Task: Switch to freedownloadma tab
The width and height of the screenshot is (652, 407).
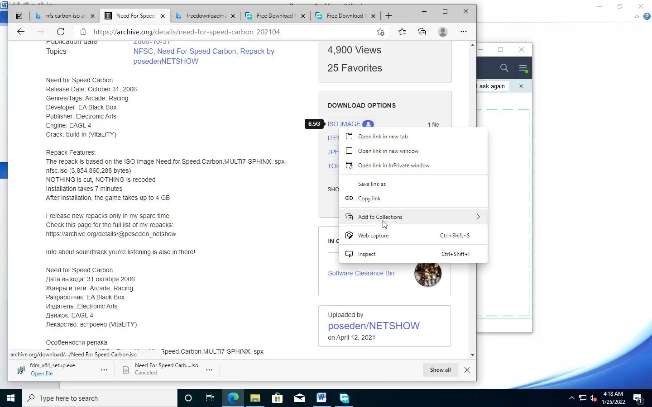Action: pos(205,16)
